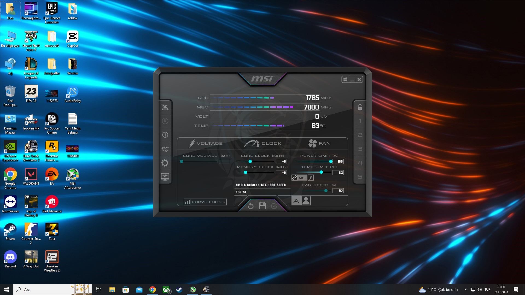
Task: Show hidden system tray icons chevron
Action: click(x=466, y=290)
